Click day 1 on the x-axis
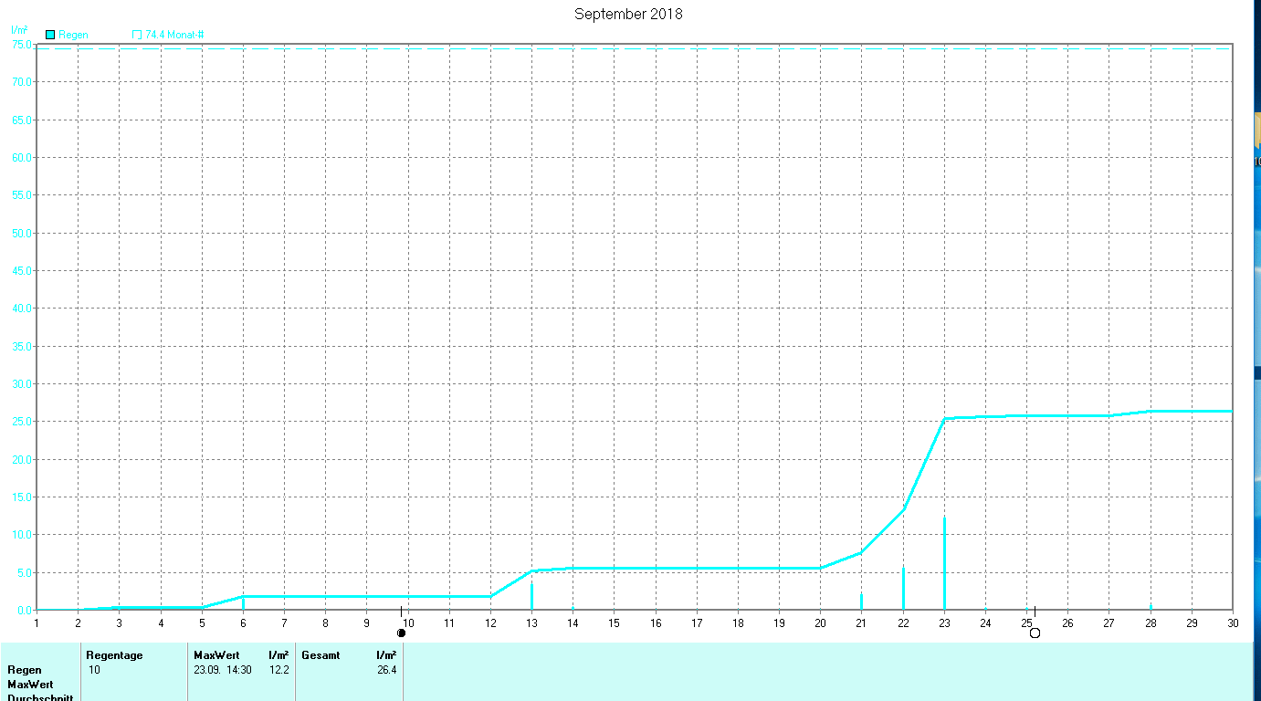This screenshot has height=701, width=1261. pyautogui.click(x=37, y=623)
